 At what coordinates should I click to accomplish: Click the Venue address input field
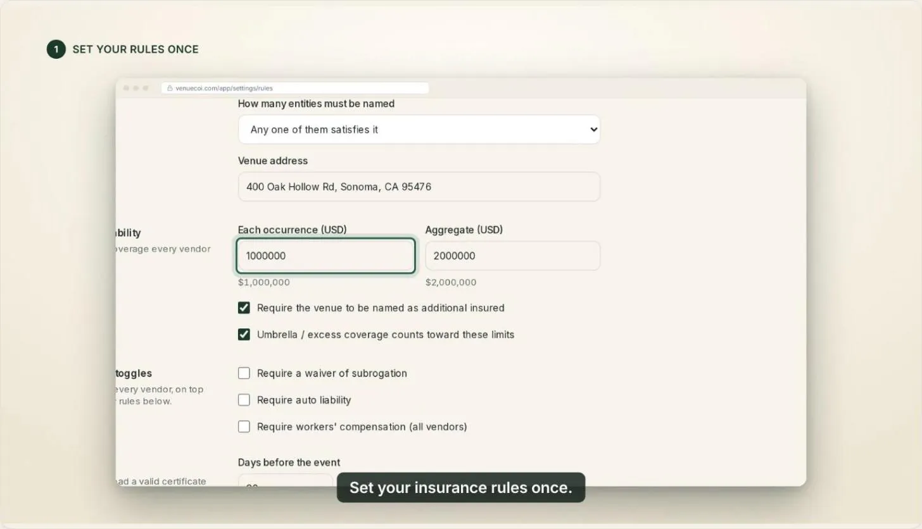point(419,187)
